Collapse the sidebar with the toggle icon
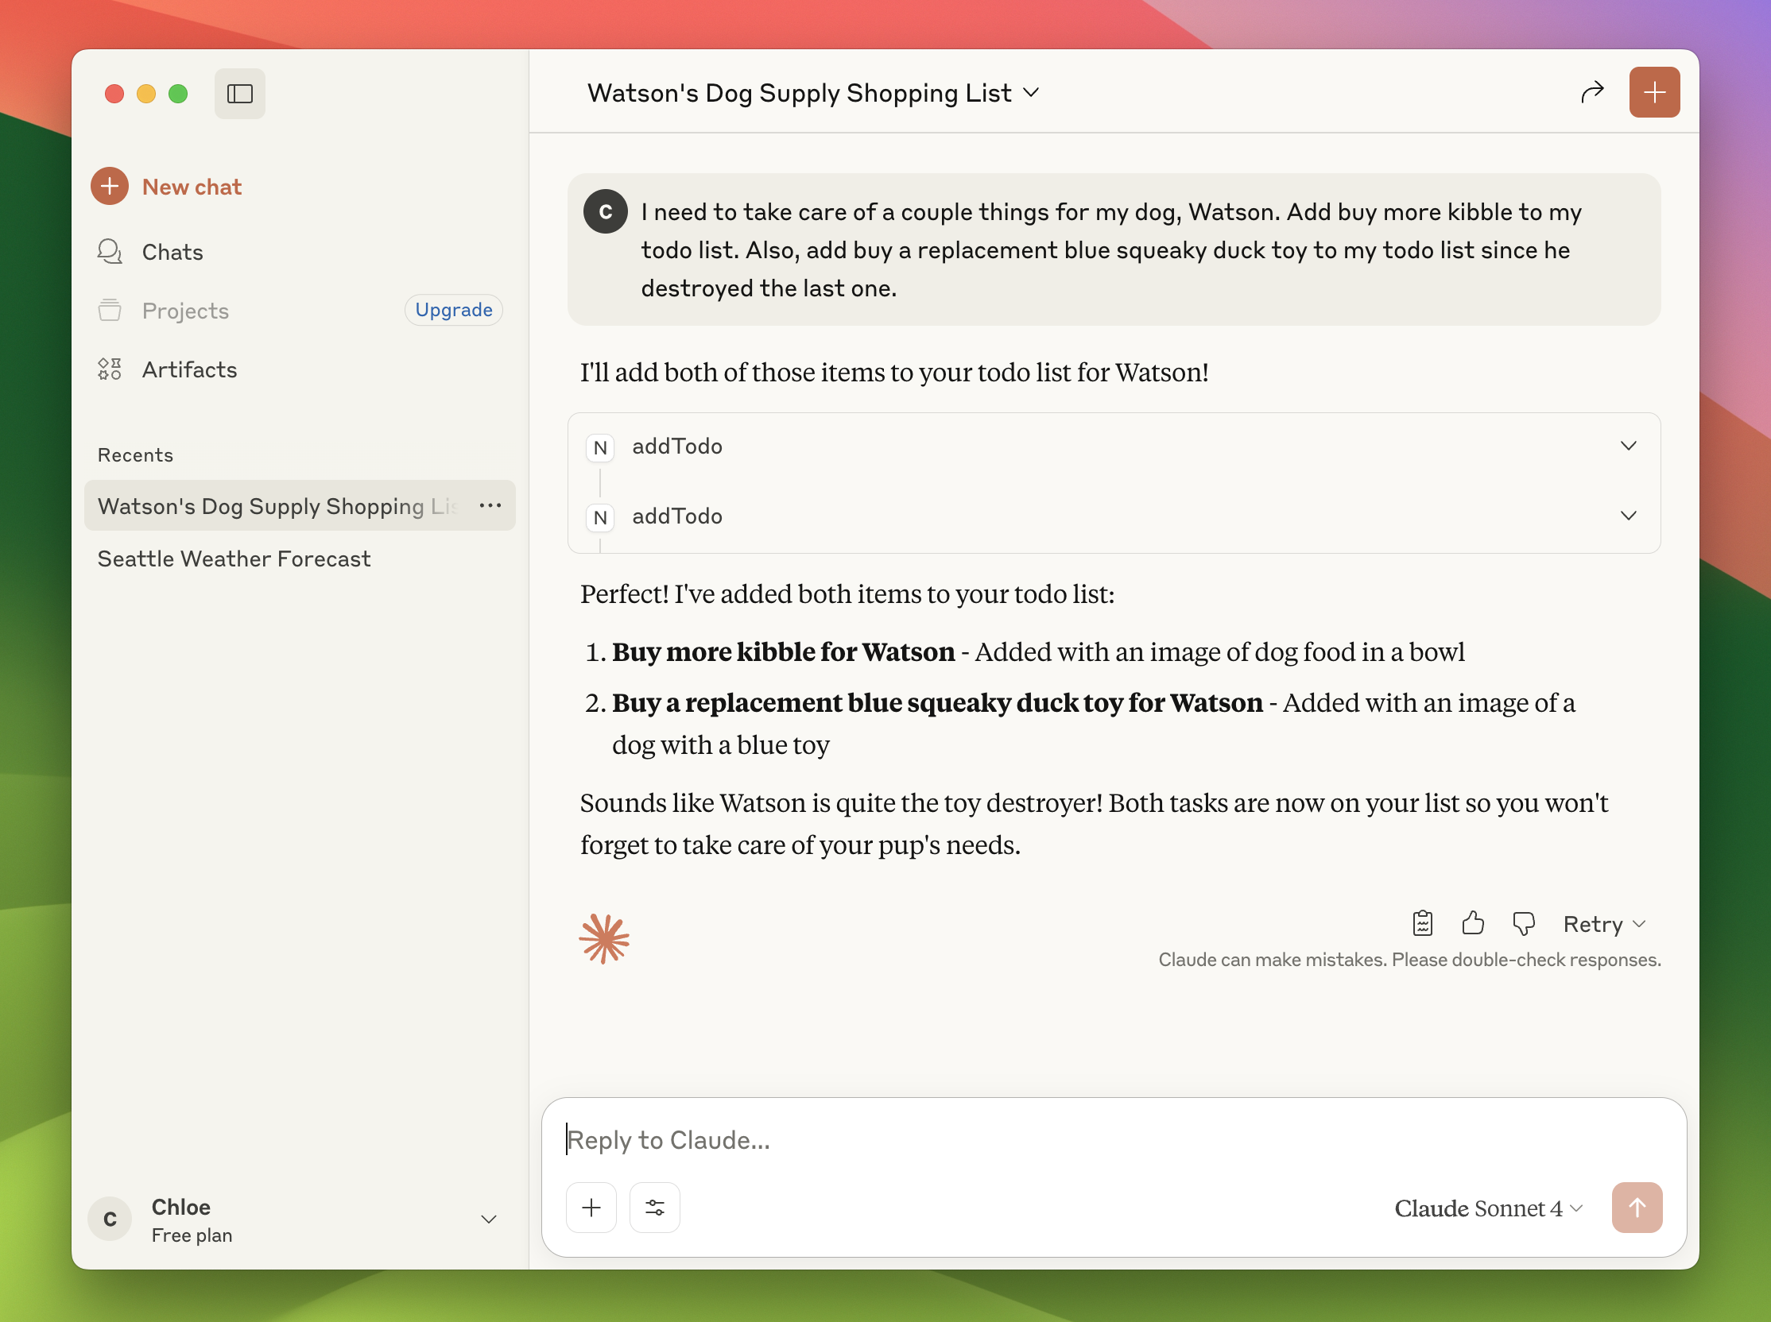Screen dimensions: 1771x1322 pyautogui.click(x=239, y=94)
